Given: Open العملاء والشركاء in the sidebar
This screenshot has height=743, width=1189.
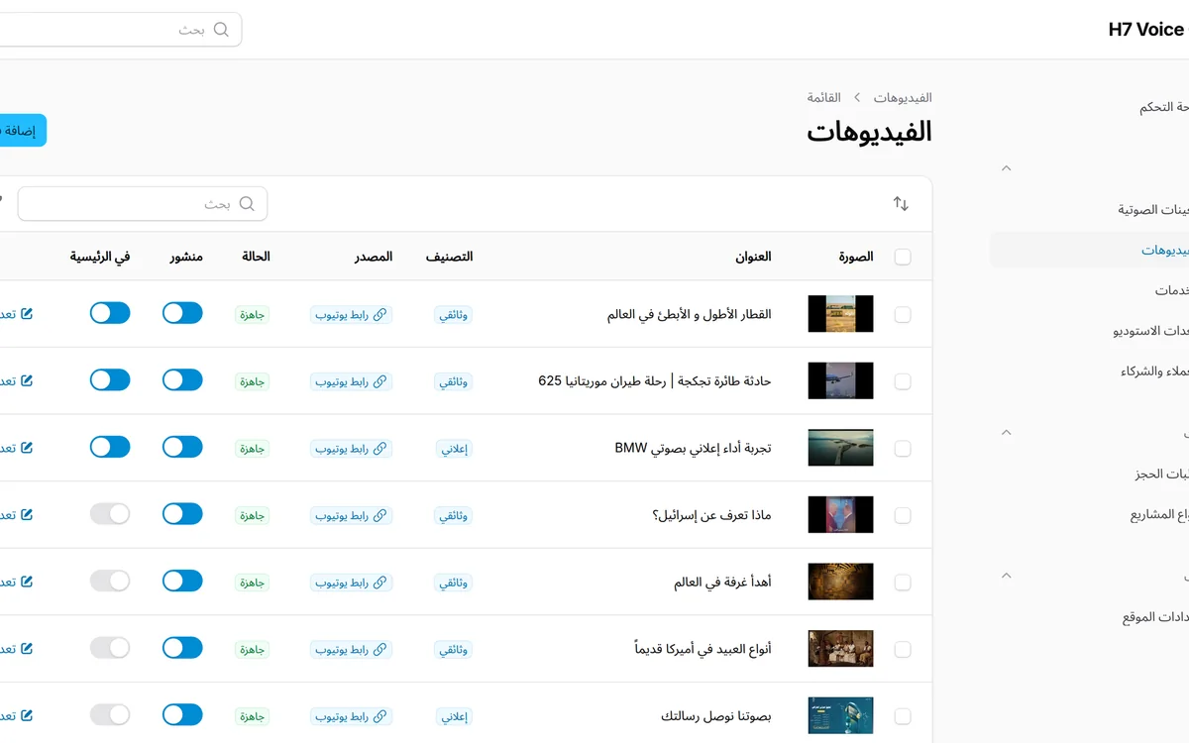Looking at the screenshot, I should point(1154,371).
